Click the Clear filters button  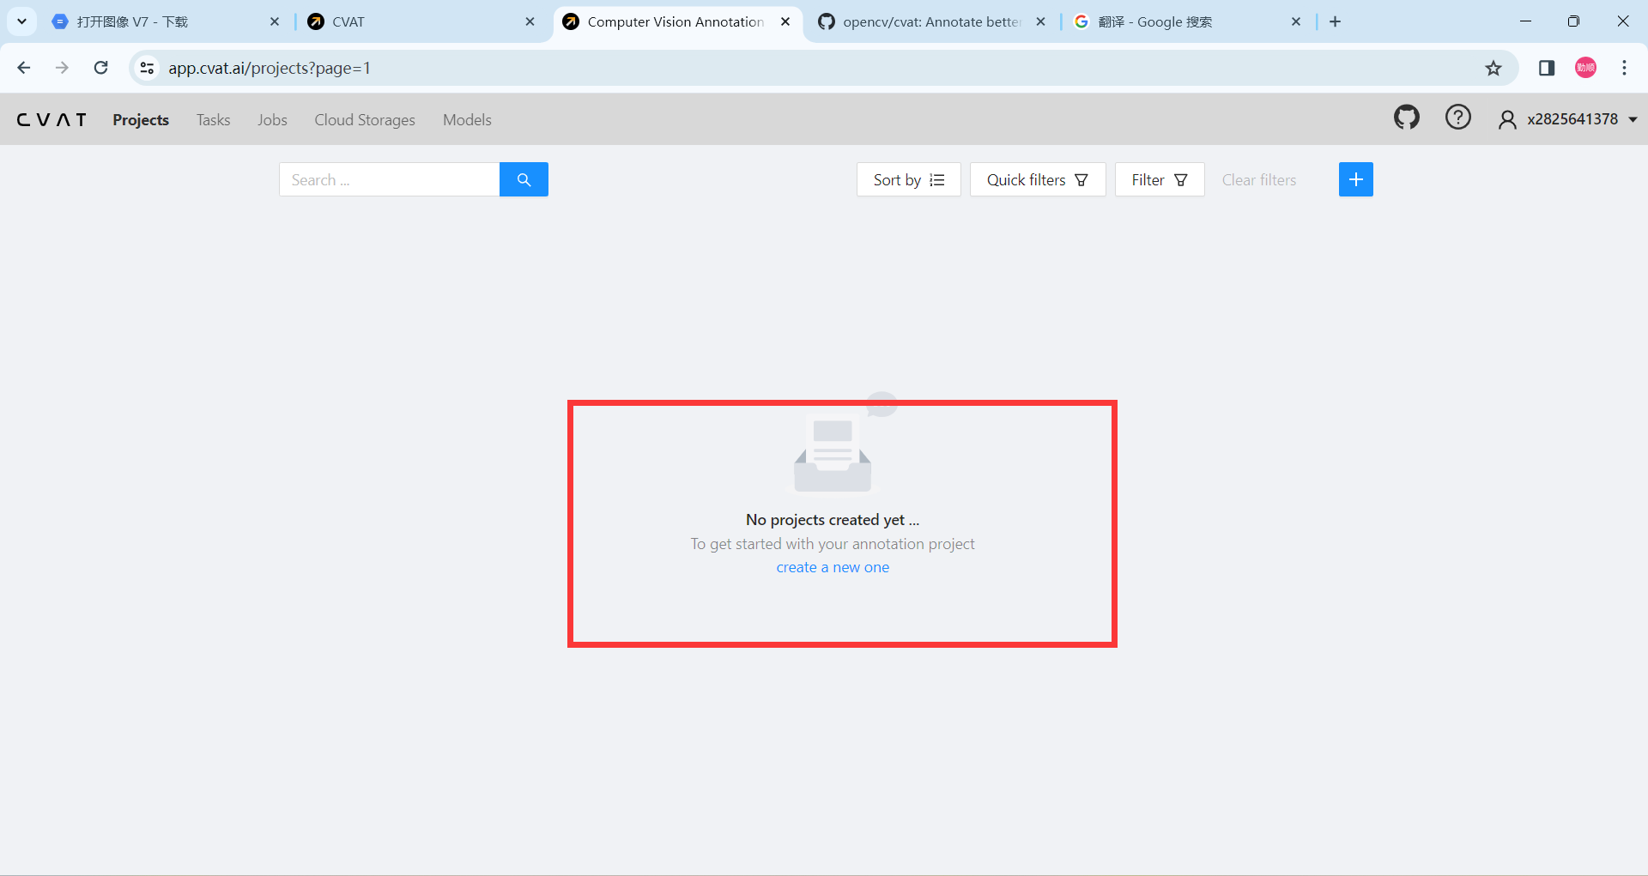(1259, 179)
